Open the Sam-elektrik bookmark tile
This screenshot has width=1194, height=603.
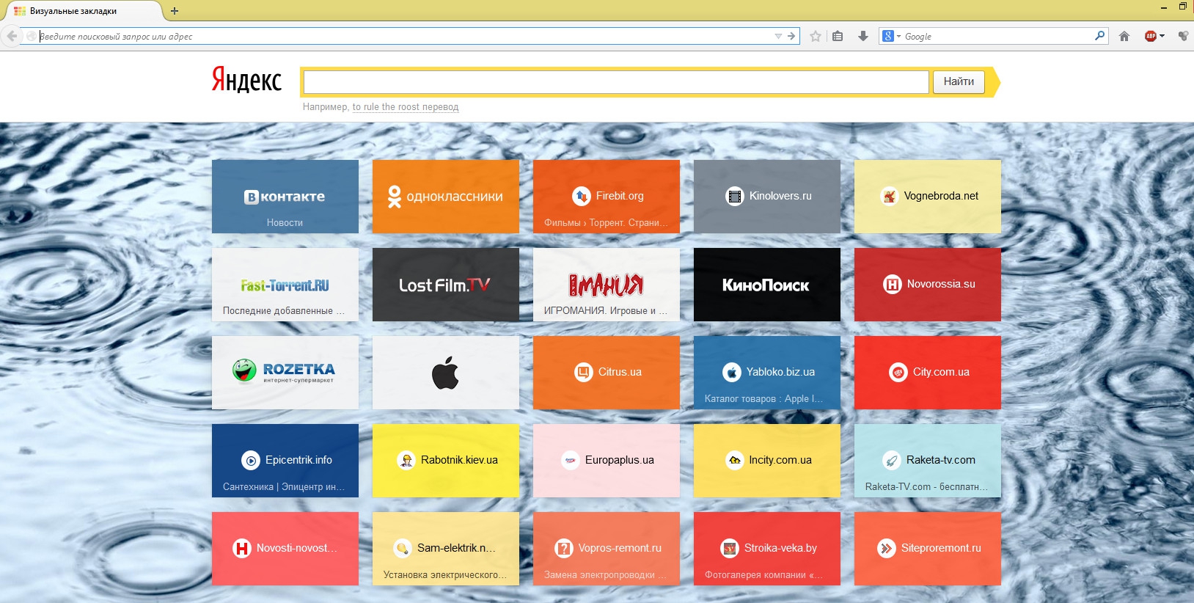click(446, 549)
